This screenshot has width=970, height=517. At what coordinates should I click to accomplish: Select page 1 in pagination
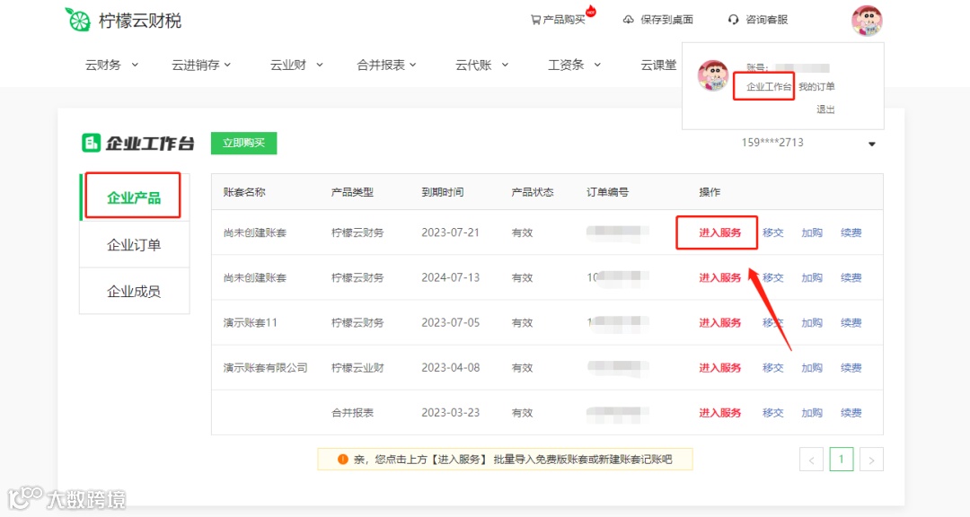[842, 460]
